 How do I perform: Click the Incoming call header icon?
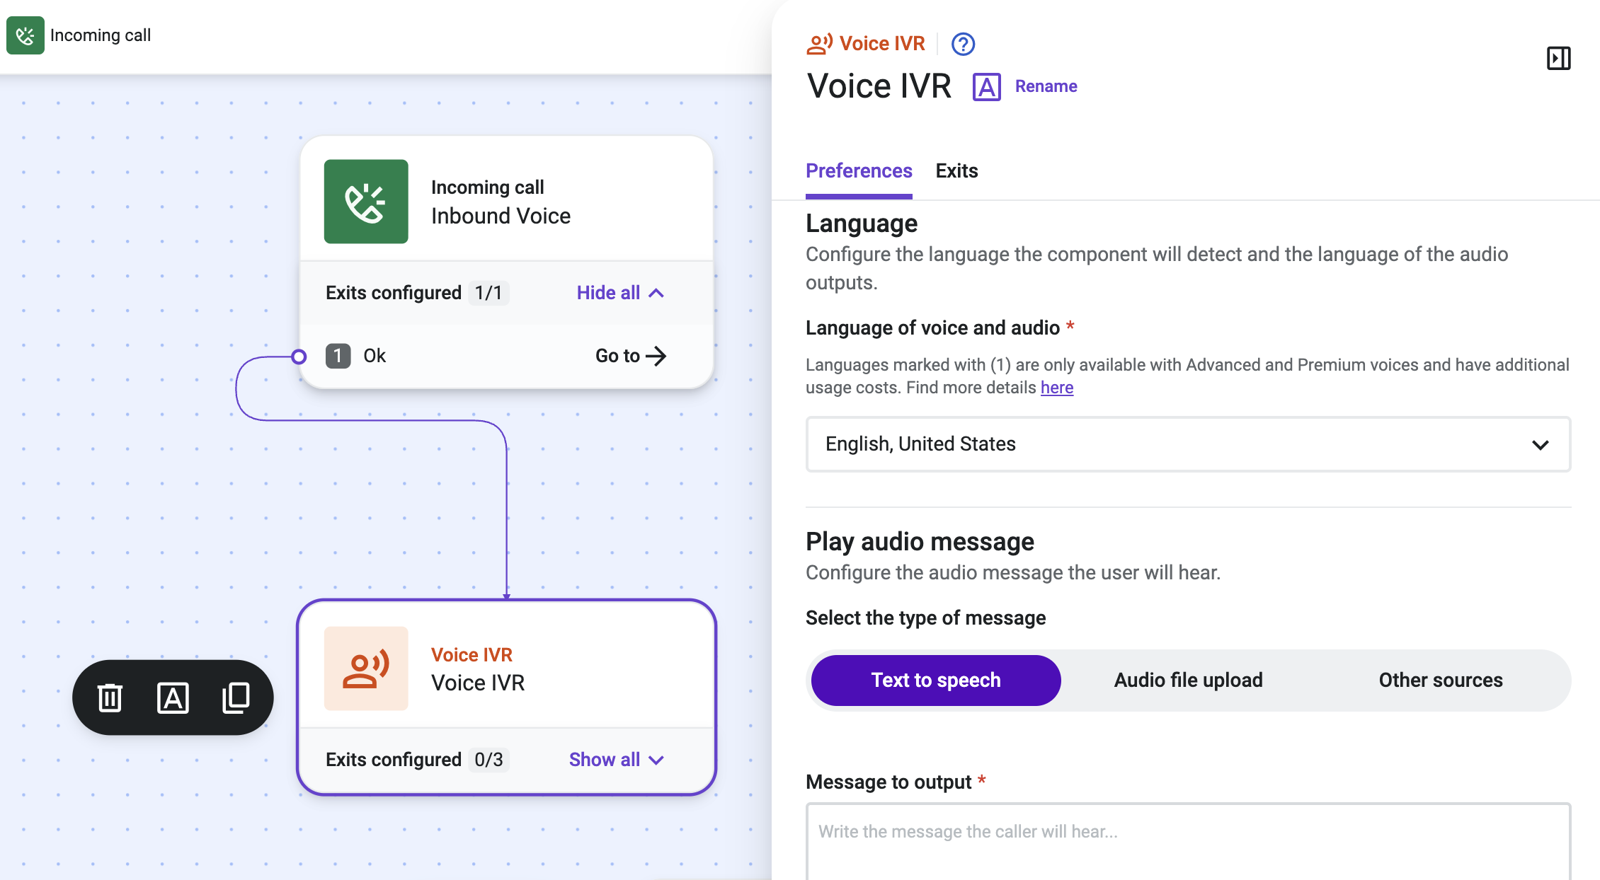point(25,35)
